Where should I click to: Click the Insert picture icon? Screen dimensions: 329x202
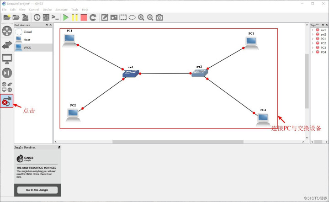114,17
